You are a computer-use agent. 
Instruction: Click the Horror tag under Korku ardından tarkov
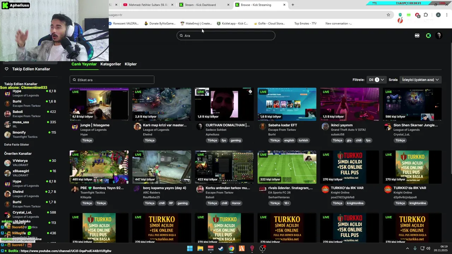pos(236,203)
